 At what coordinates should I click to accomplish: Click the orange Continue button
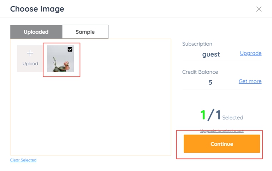(222, 144)
